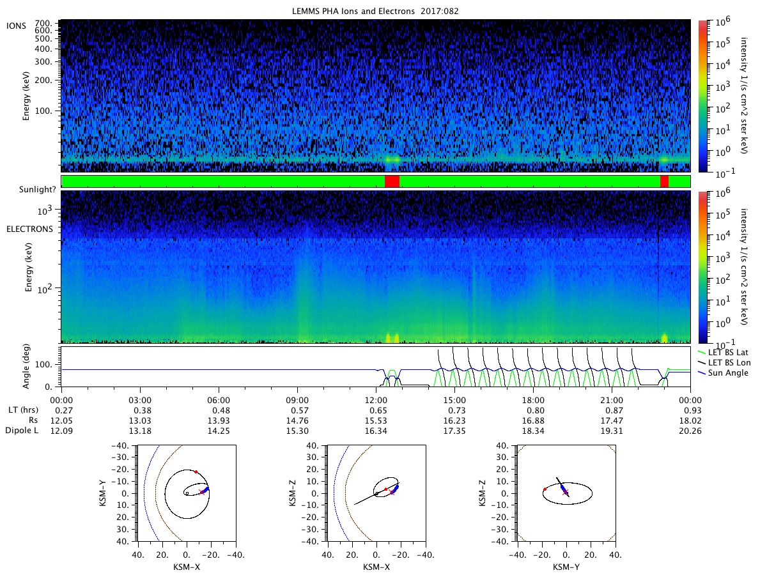
Task: Select the LET BS Lat legend entry
Action: pyautogui.click(x=726, y=352)
